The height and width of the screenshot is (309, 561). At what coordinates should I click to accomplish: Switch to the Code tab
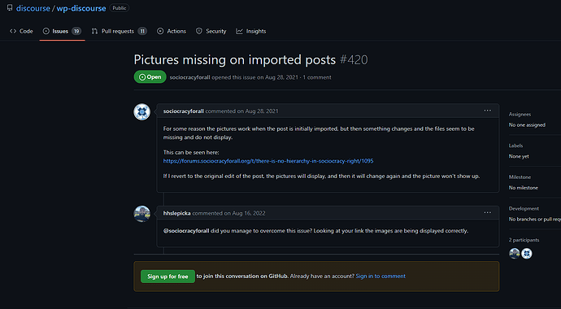21,31
